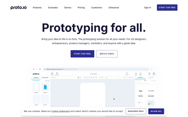
Task: Switch to the Screens tab
Action: (36, 77)
